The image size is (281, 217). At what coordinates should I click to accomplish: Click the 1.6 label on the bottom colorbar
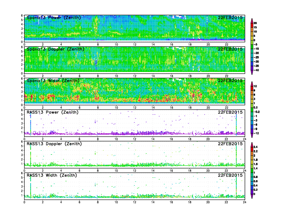point(256,164)
